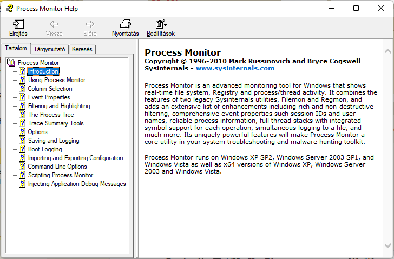Click the page icon beside Saving and Logging
This screenshot has height=259, width=394.
pos(22,141)
